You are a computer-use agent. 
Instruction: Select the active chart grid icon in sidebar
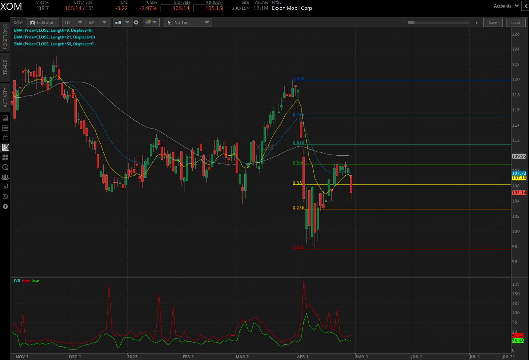5,147
